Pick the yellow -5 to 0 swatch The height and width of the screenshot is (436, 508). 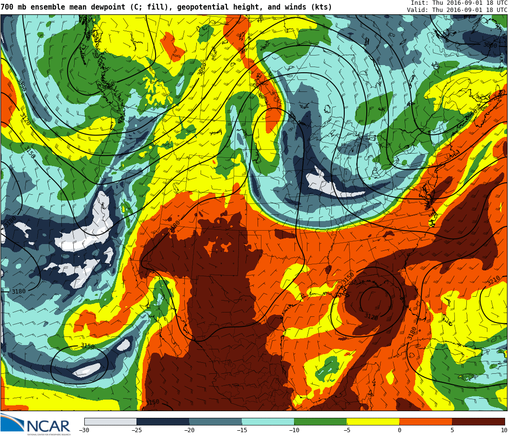(373, 422)
